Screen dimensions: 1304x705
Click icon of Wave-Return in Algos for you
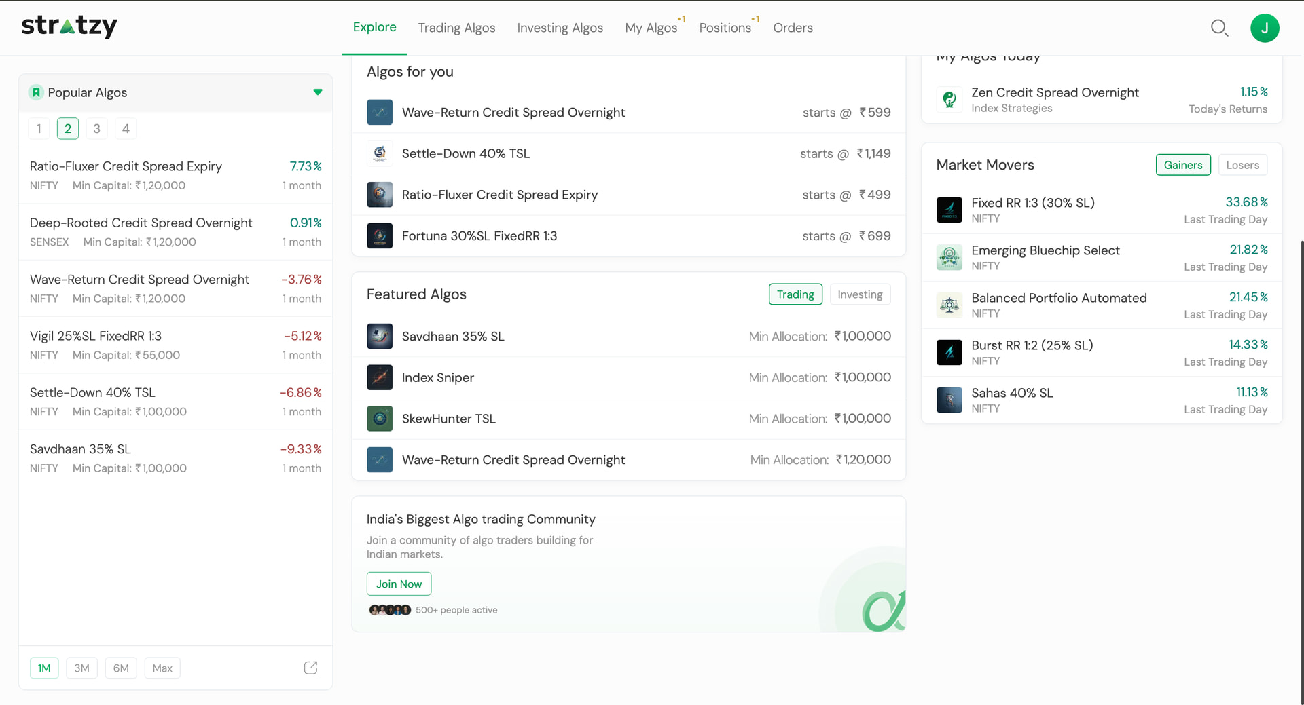click(380, 112)
